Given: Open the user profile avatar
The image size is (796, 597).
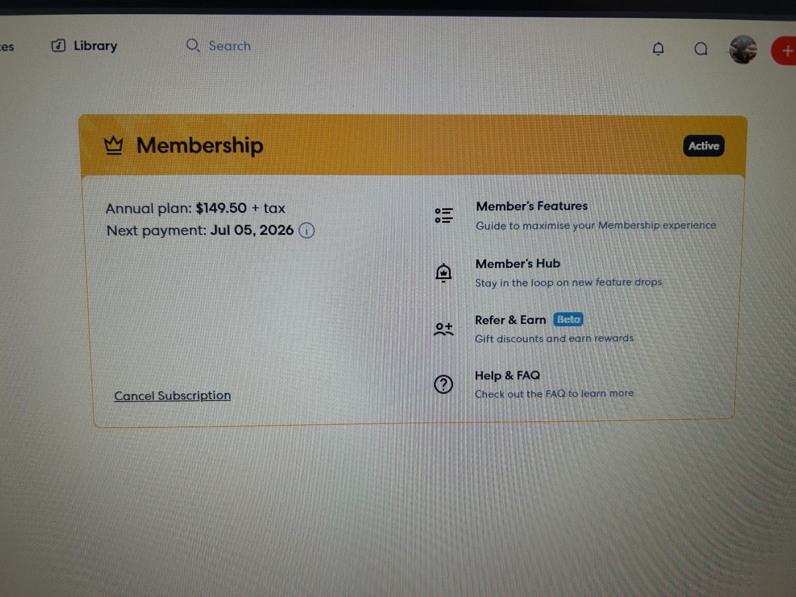Looking at the screenshot, I should pos(743,49).
